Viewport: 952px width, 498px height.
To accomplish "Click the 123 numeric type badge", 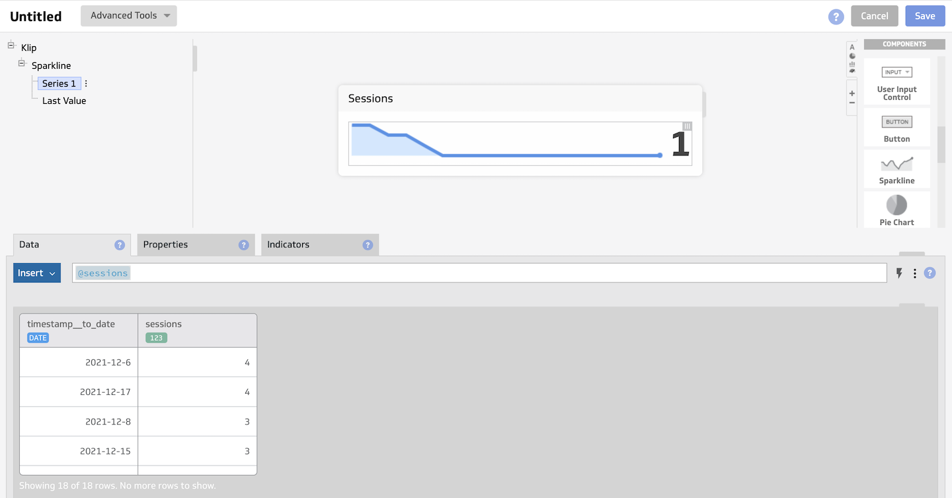I will click(x=157, y=338).
